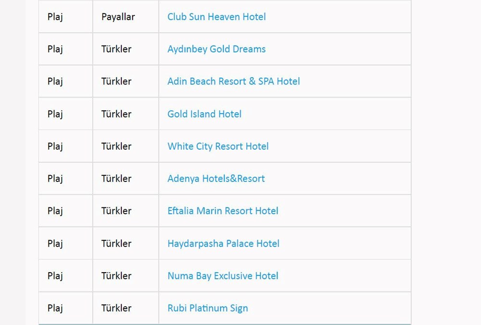Open the Eftalia Marin Resort Hotel link
481x325 pixels.
click(222, 210)
